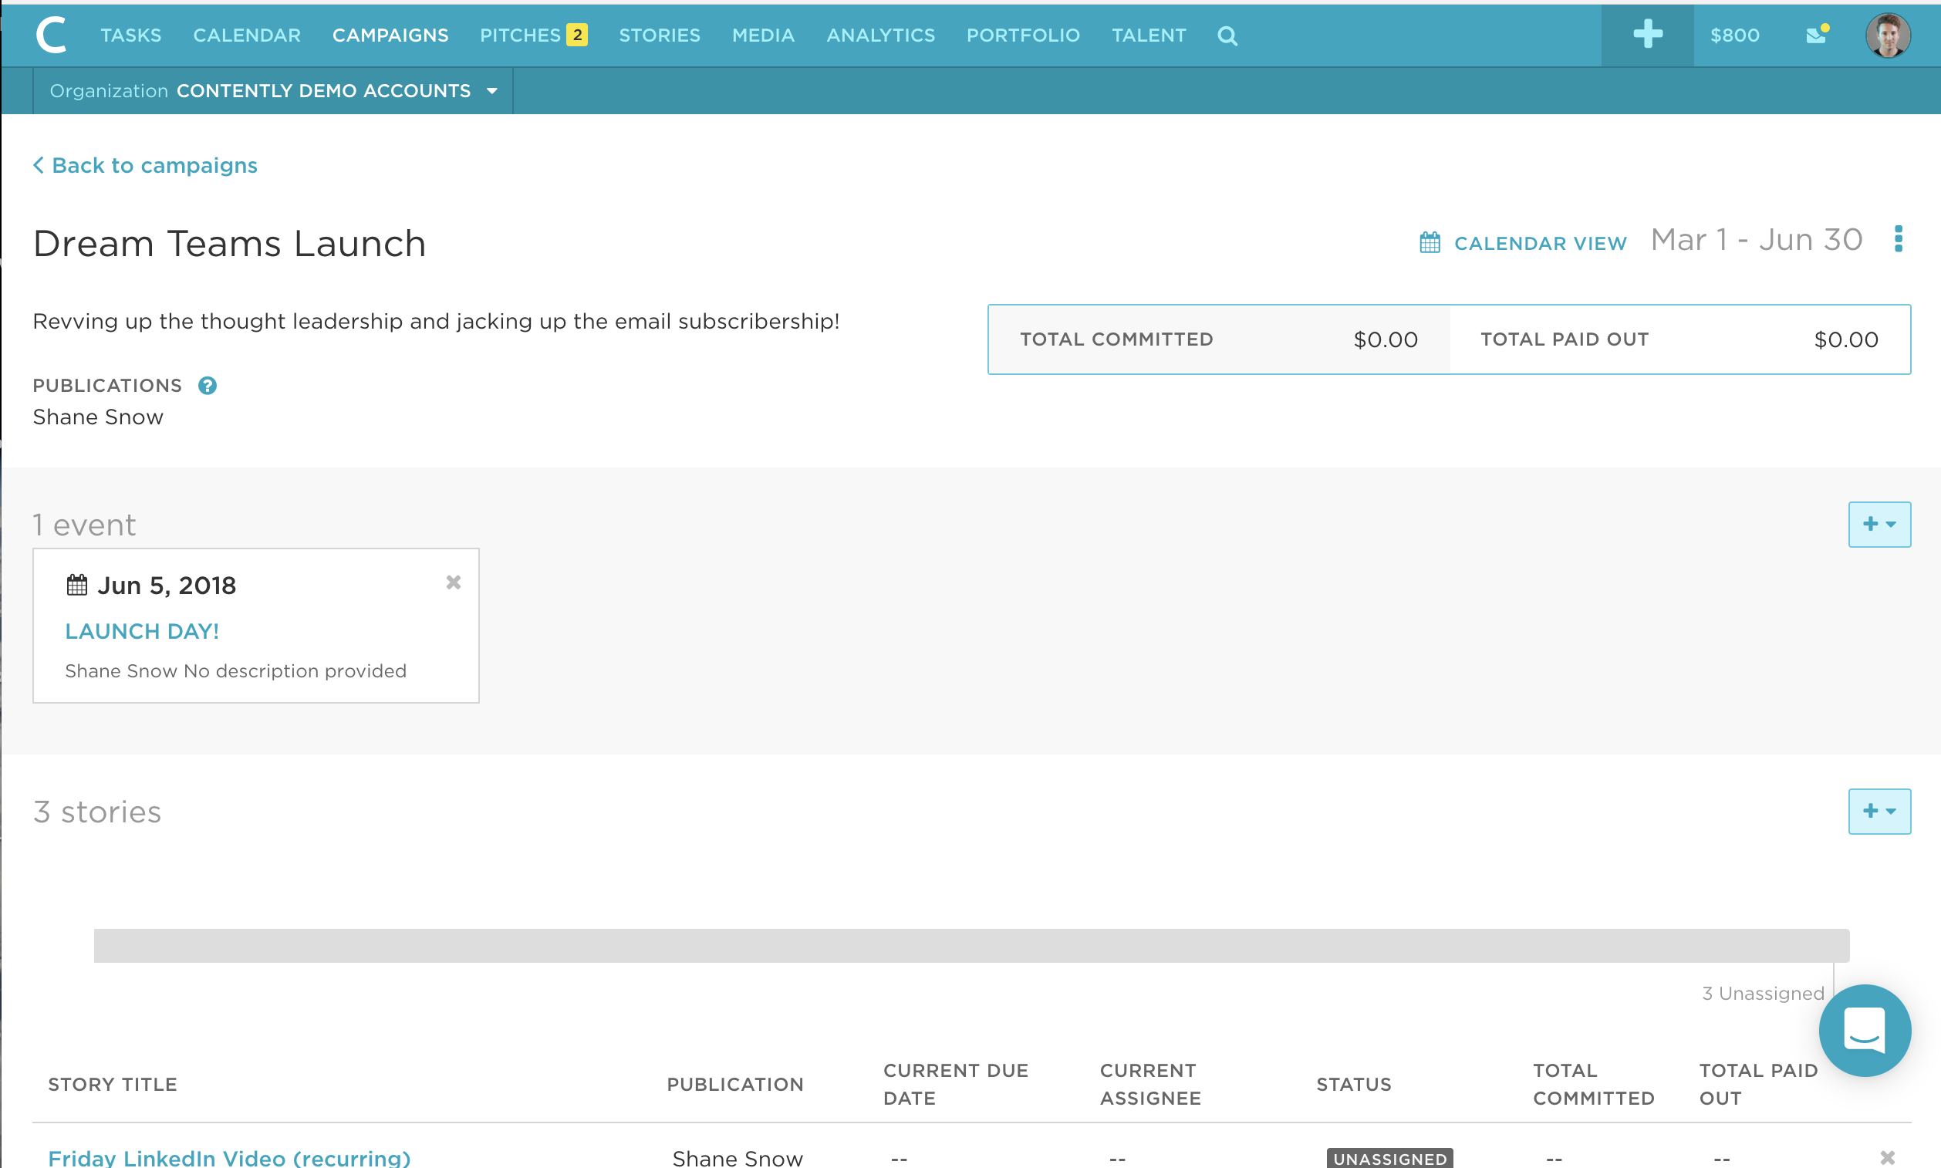The width and height of the screenshot is (1941, 1168).
Task: Remove the Jun 5 launch event
Action: [454, 582]
